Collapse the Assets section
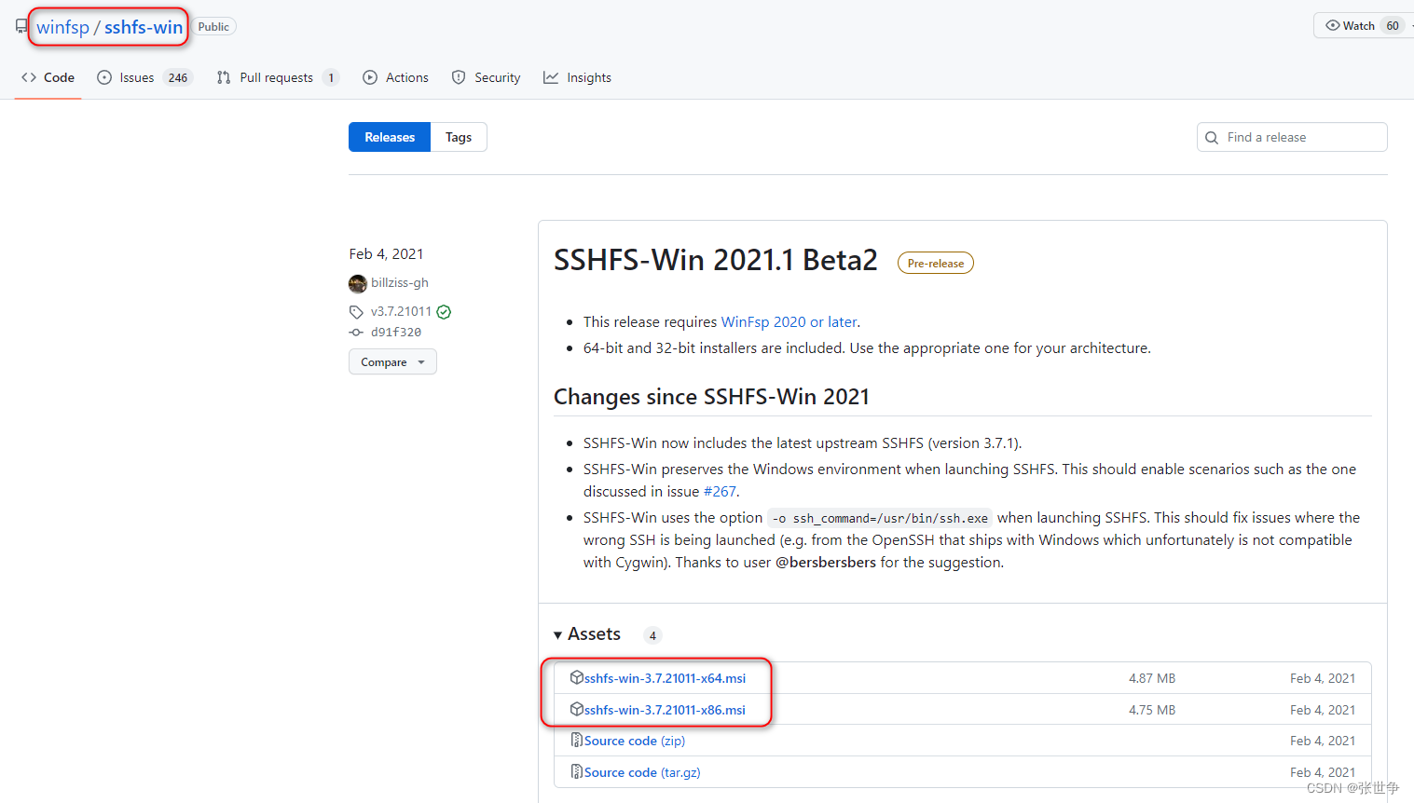1414x803 pixels. click(x=587, y=634)
